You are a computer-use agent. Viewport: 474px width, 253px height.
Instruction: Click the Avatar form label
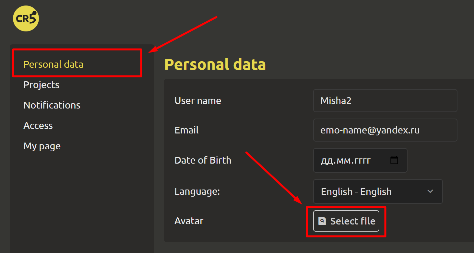(189, 221)
